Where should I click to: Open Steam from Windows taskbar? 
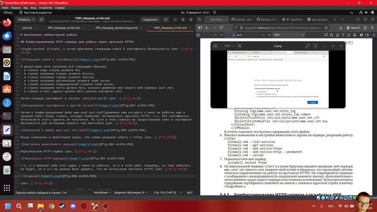pos(62,206)
